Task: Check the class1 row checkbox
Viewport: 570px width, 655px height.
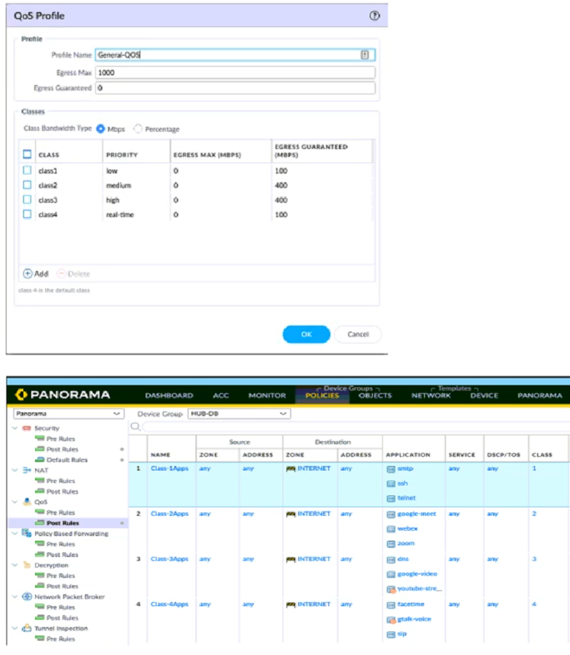Action: tap(27, 171)
